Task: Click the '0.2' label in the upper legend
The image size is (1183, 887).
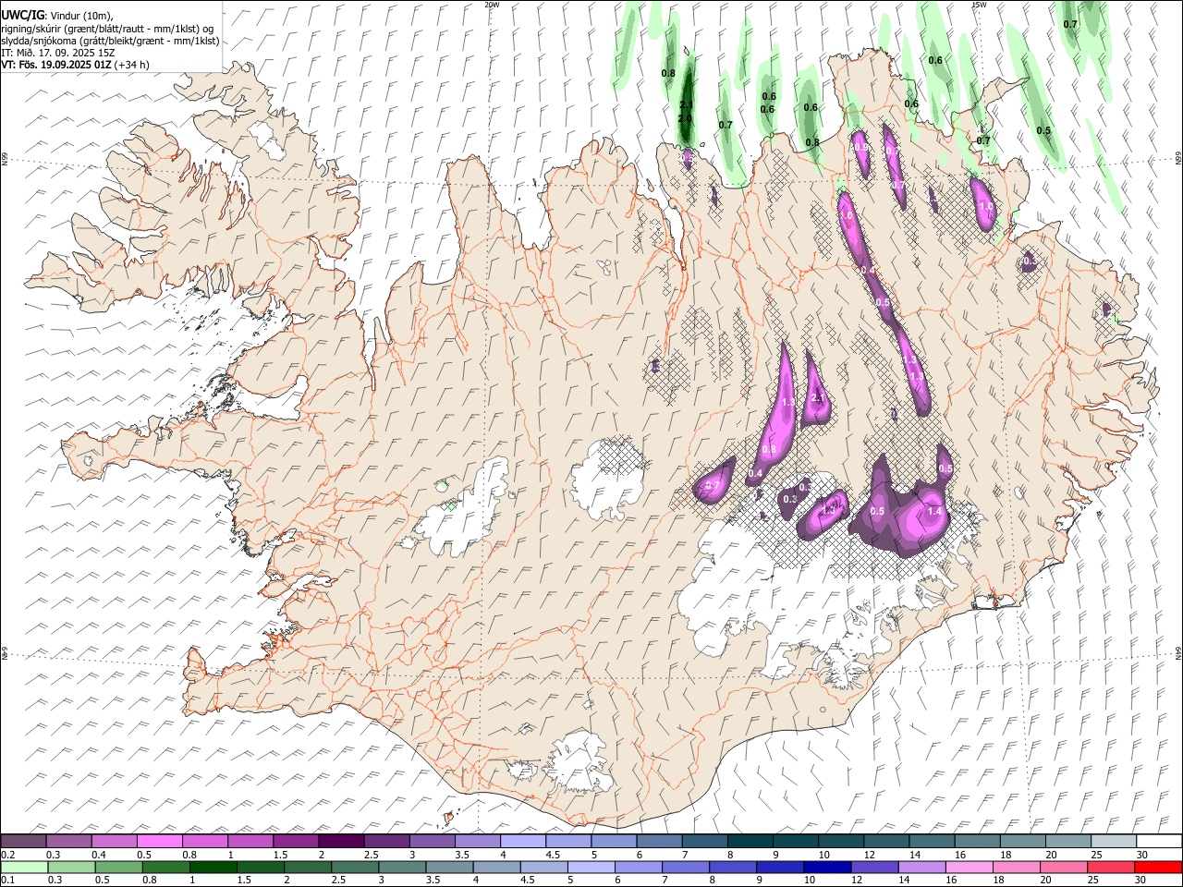Action: [8, 855]
